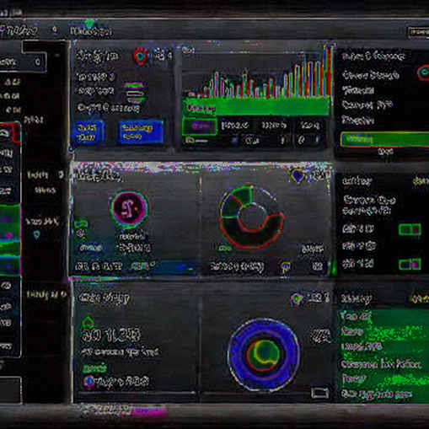Toggle the lower green switch with pink dot

410,265
